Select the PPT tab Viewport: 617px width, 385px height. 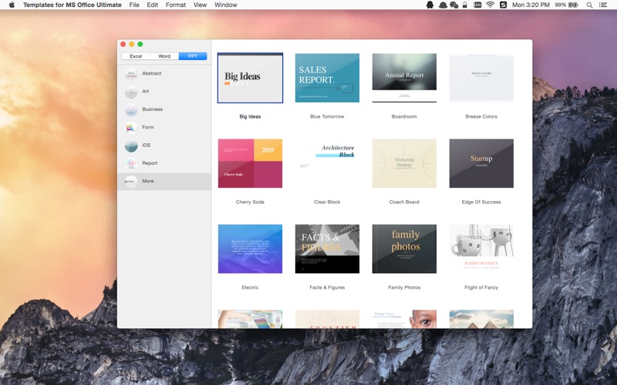[193, 56]
